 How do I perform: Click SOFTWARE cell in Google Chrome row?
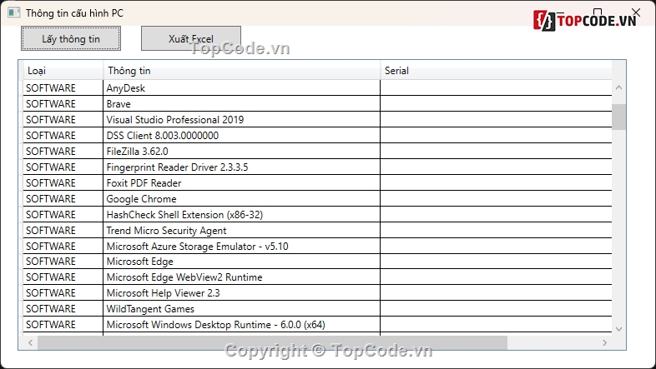click(63, 199)
